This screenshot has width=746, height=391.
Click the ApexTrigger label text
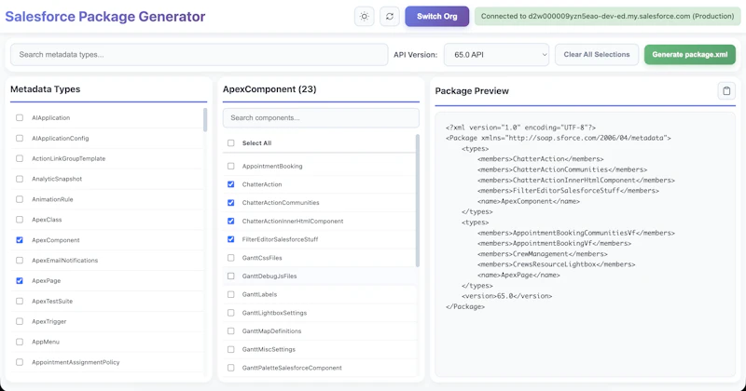[x=49, y=321]
